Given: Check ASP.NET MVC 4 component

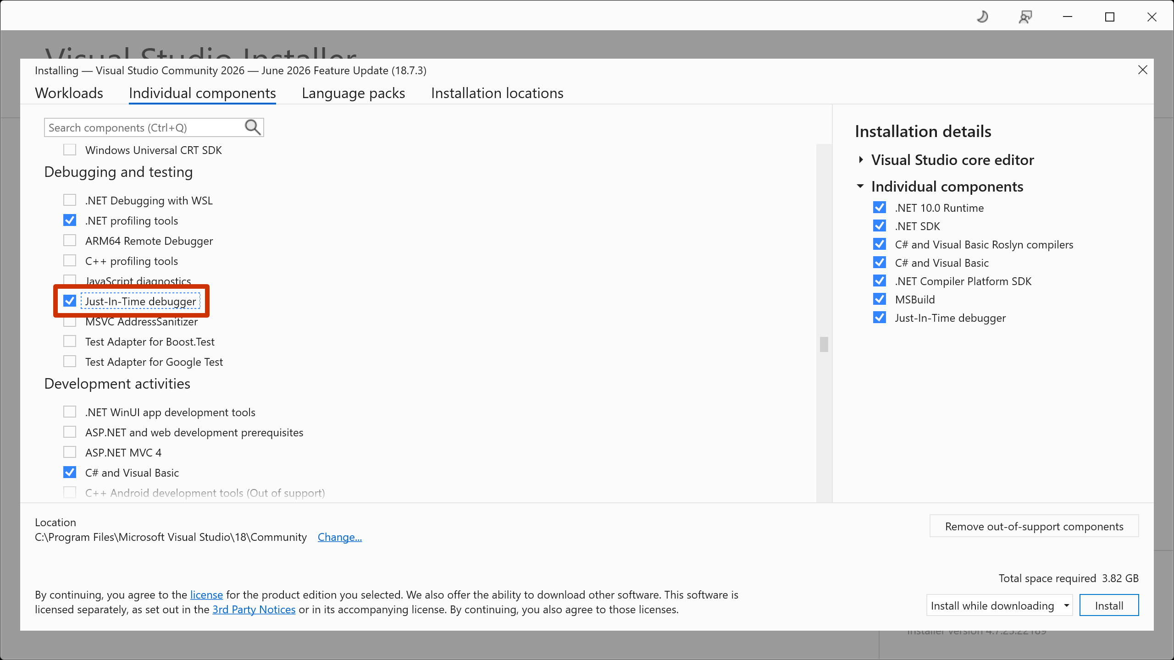Looking at the screenshot, I should click(x=70, y=452).
